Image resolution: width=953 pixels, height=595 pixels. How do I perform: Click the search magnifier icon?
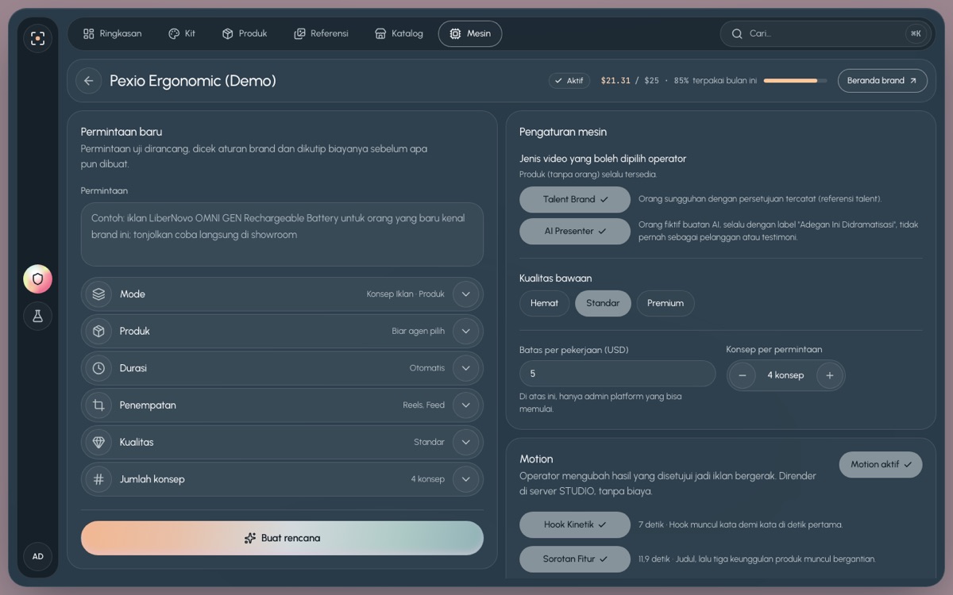[x=737, y=33]
